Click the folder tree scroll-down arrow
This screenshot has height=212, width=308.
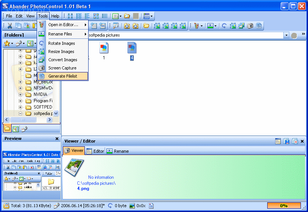(x=56, y=113)
